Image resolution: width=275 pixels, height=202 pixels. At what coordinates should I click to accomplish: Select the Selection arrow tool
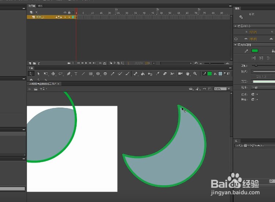(31, 74)
